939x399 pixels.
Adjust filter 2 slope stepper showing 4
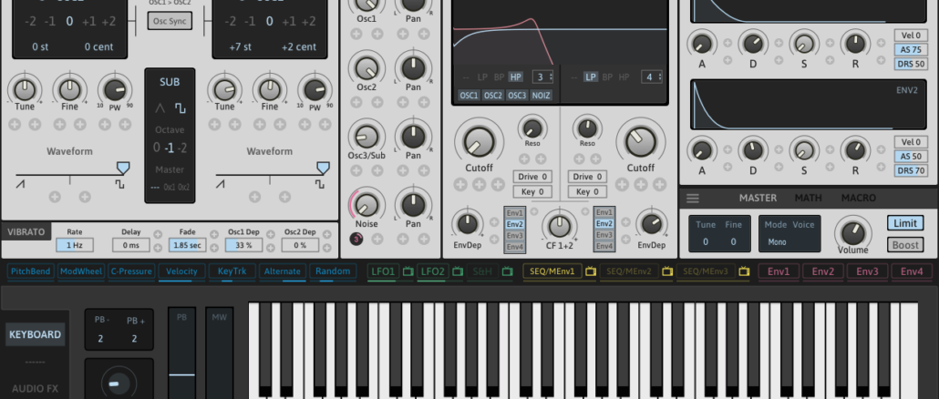(x=652, y=77)
